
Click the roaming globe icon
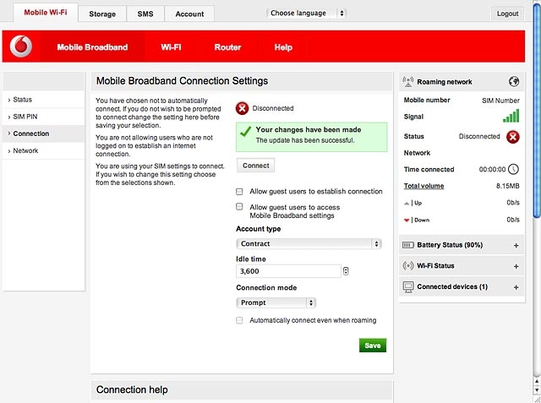click(x=514, y=82)
